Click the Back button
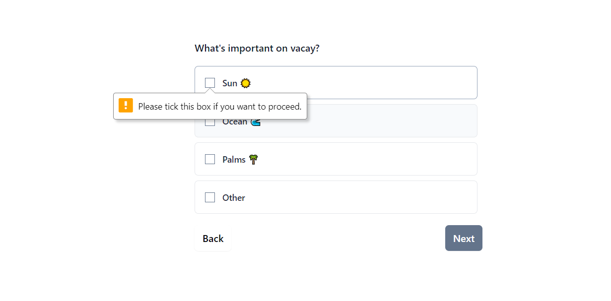 [212, 238]
